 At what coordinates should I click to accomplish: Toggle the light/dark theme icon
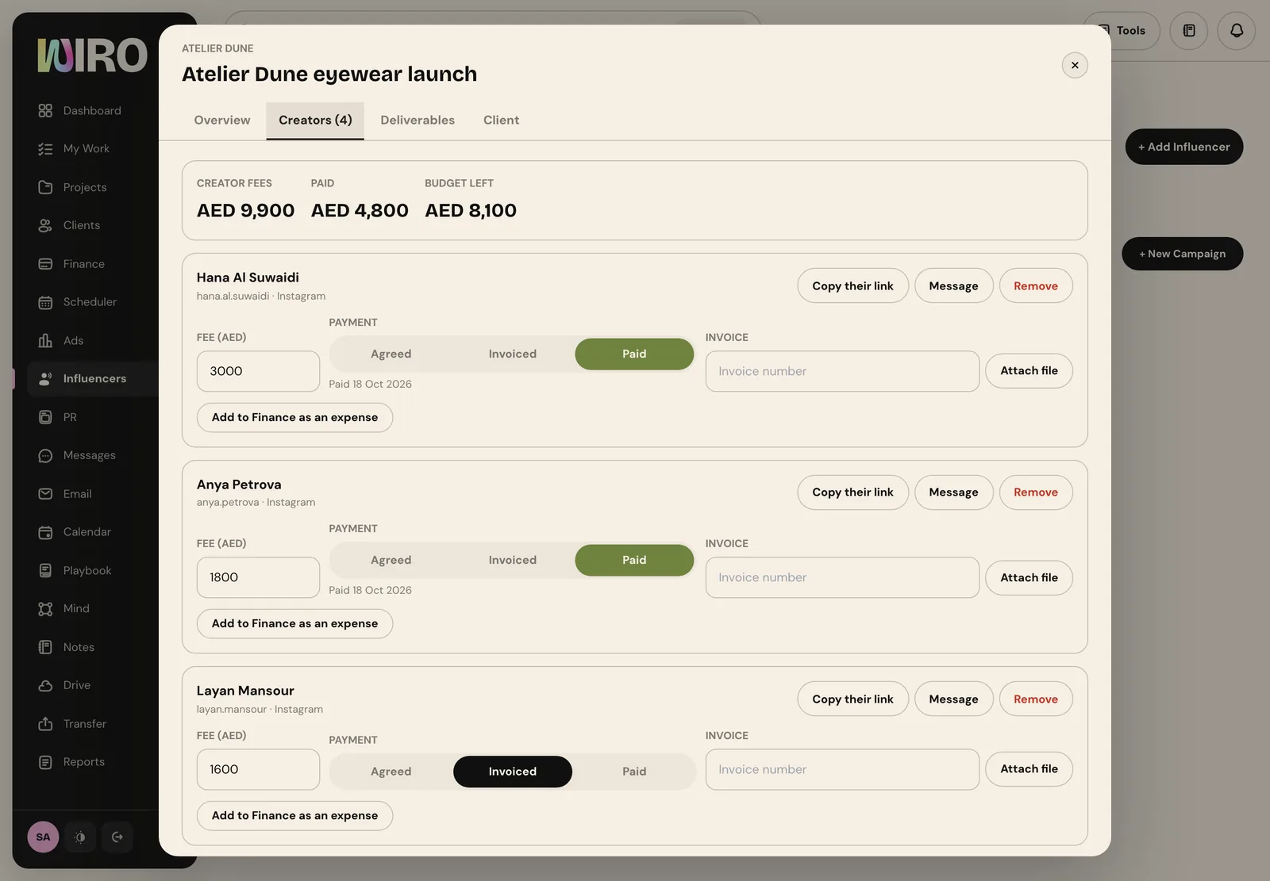click(80, 837)
